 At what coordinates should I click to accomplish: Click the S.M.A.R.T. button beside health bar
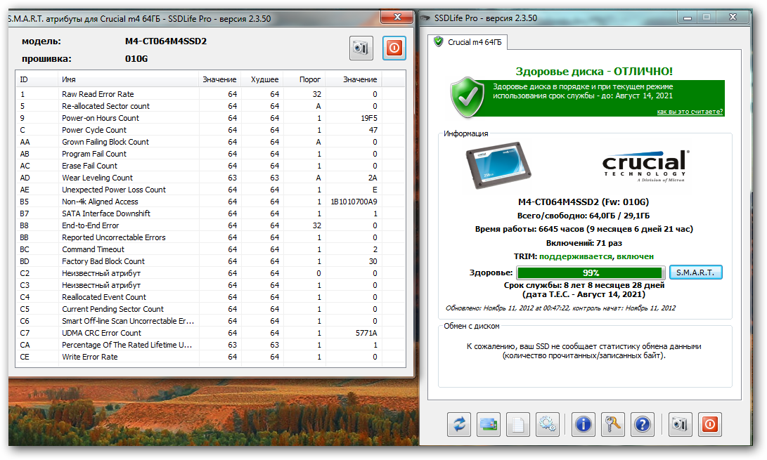point(695,272)
